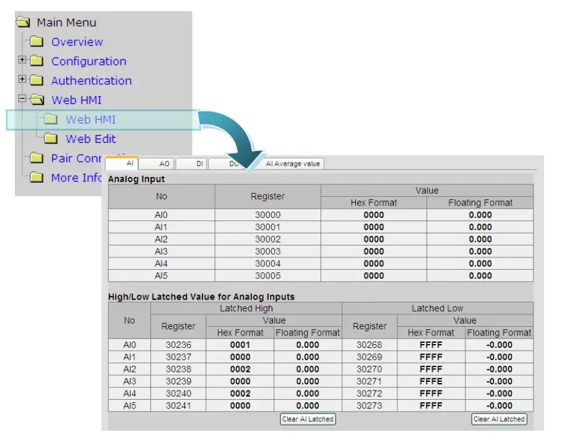This screenshot has width=567, height=440.
Task: Click latched high register 30239
Action: [178, 381]
